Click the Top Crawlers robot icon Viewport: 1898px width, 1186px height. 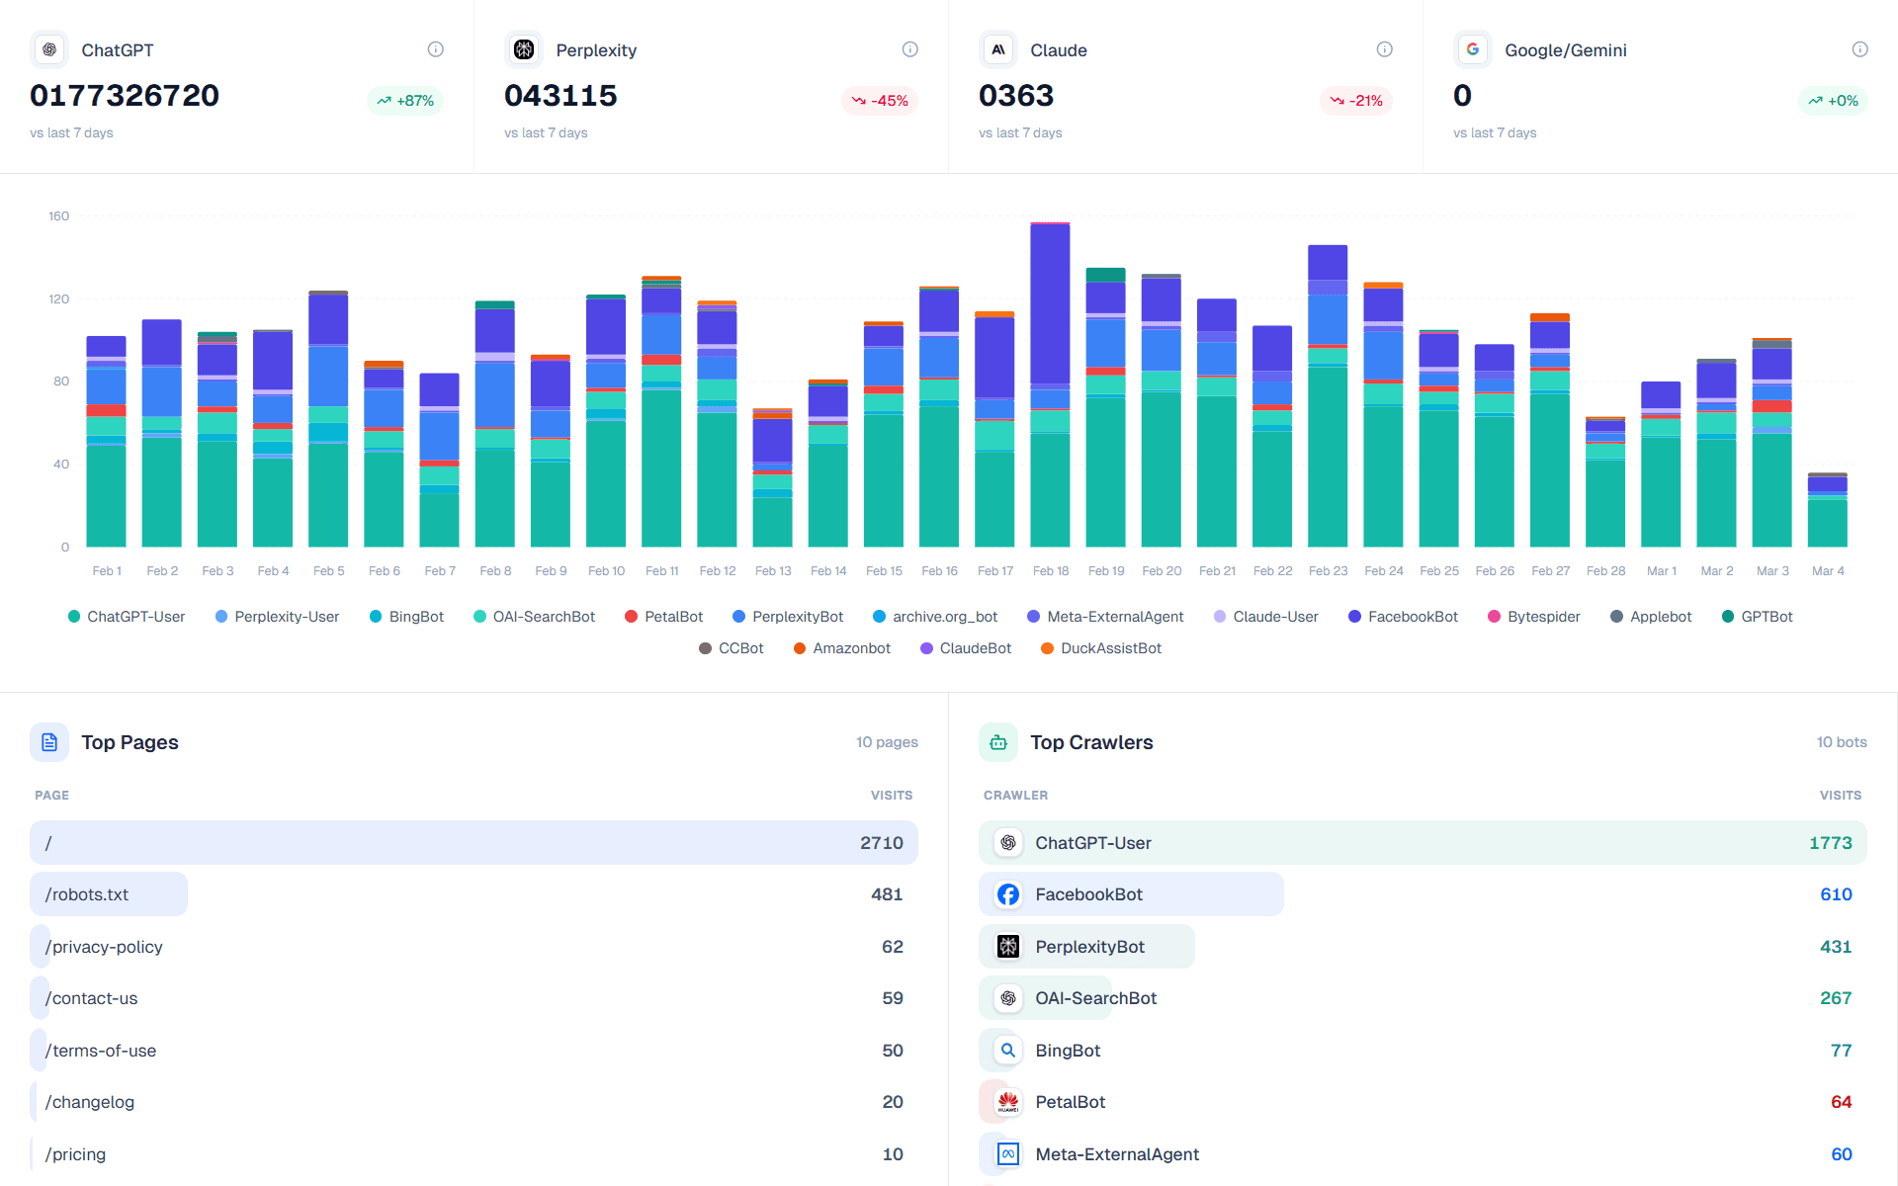pos(998,742)
